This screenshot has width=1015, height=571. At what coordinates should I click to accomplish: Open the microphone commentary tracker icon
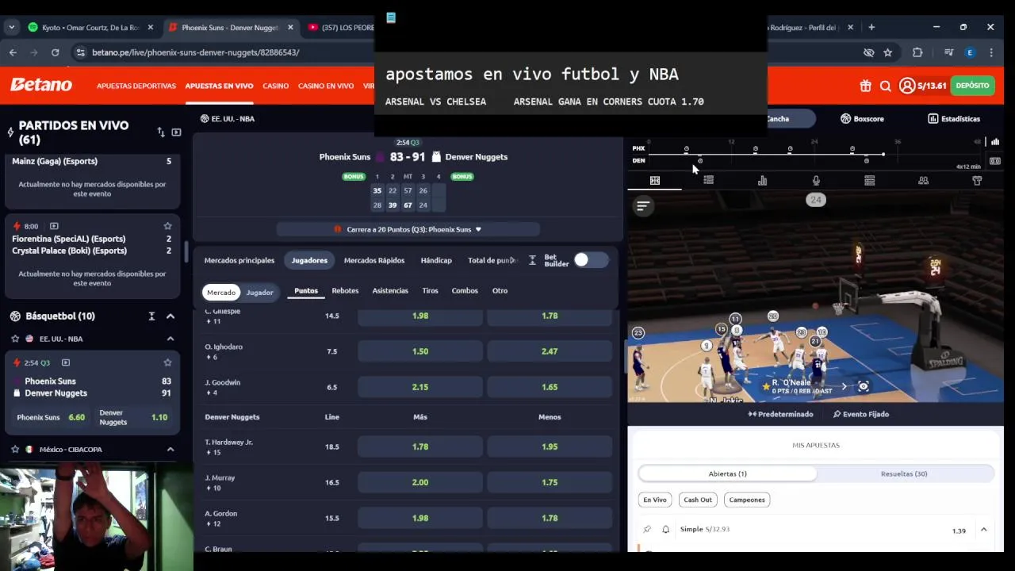pos(816,181)
